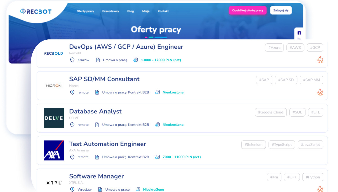The height and width of the screenshot is (192, 338).
Task: Click the hot flame icon on DevOps offer
Action: [320, 60]
